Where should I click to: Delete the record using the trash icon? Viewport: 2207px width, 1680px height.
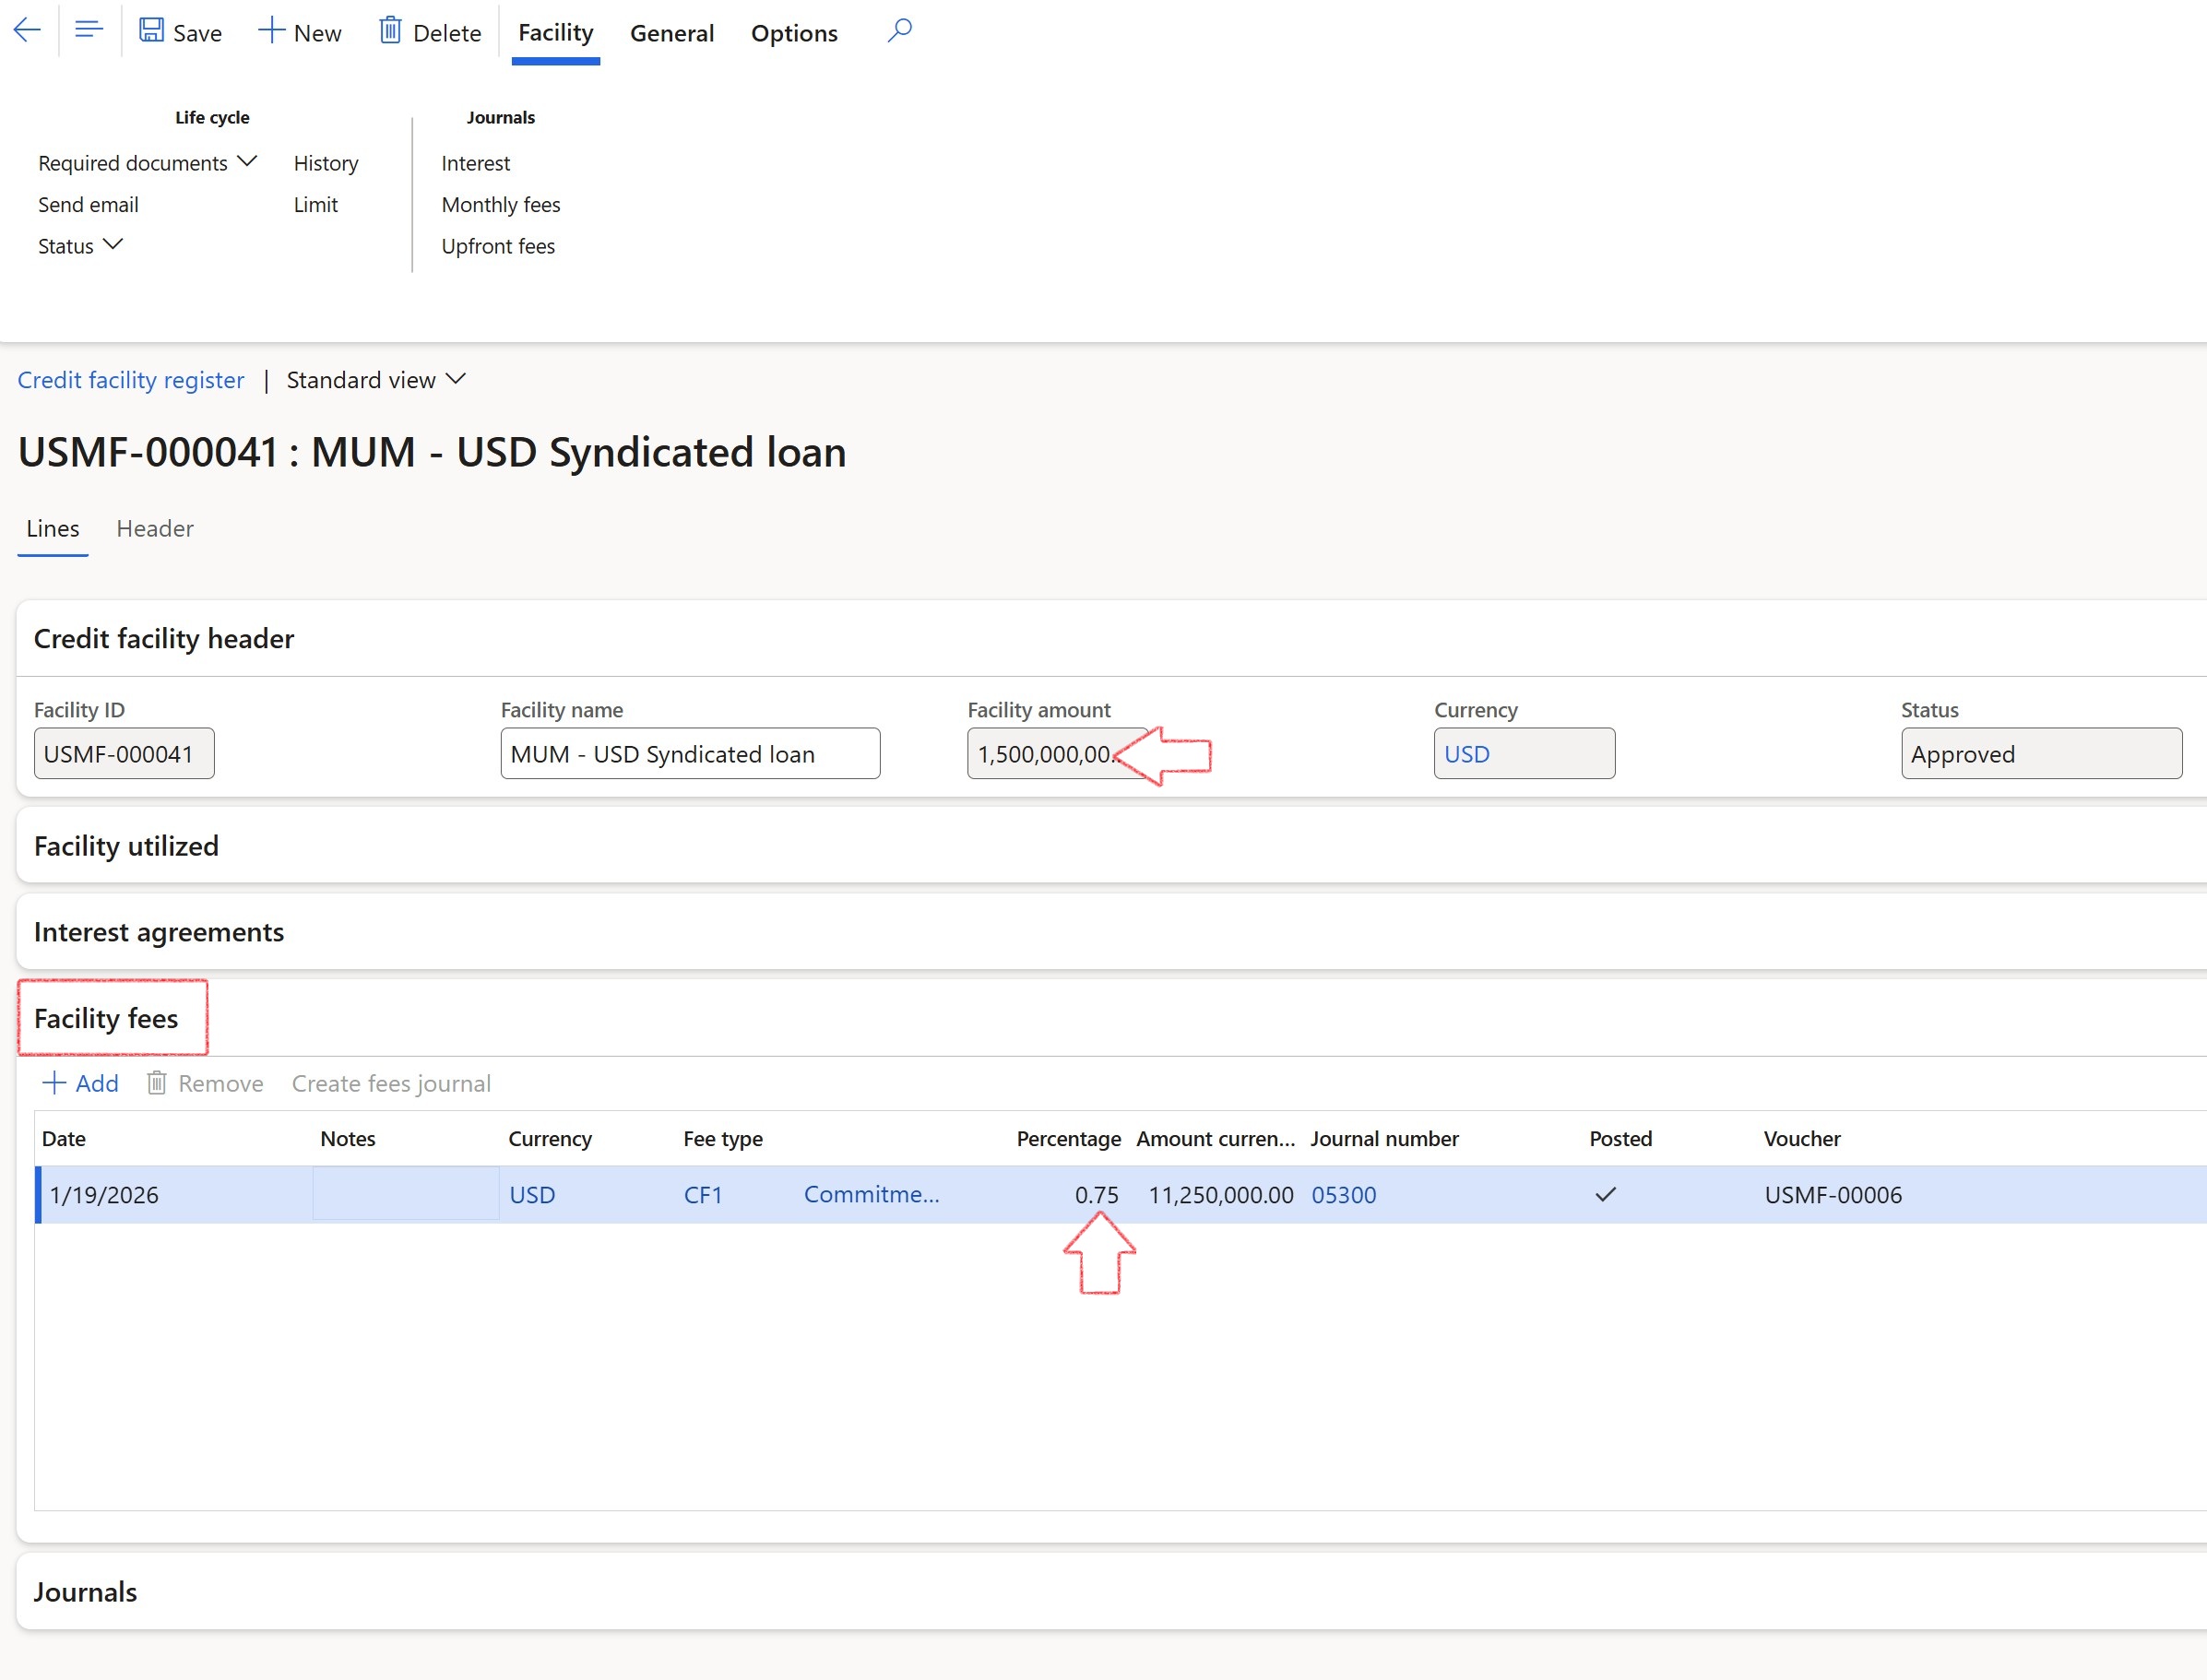[390, 30]
